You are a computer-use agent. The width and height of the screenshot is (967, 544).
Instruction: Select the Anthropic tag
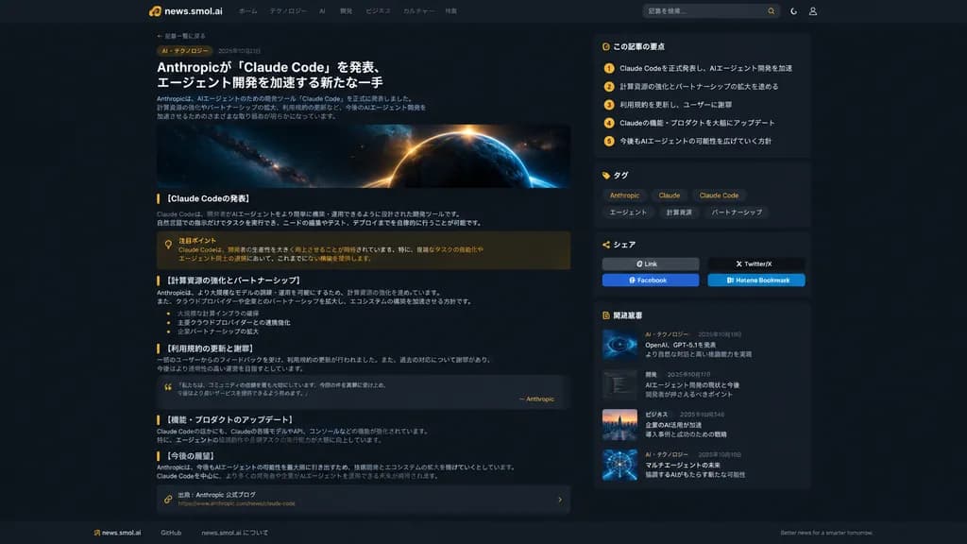coord(624,195)
